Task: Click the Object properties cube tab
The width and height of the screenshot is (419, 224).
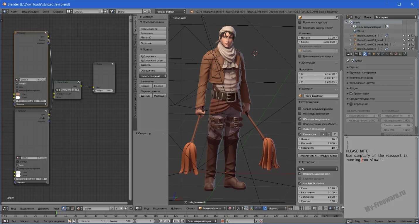Action: [374, 54]
